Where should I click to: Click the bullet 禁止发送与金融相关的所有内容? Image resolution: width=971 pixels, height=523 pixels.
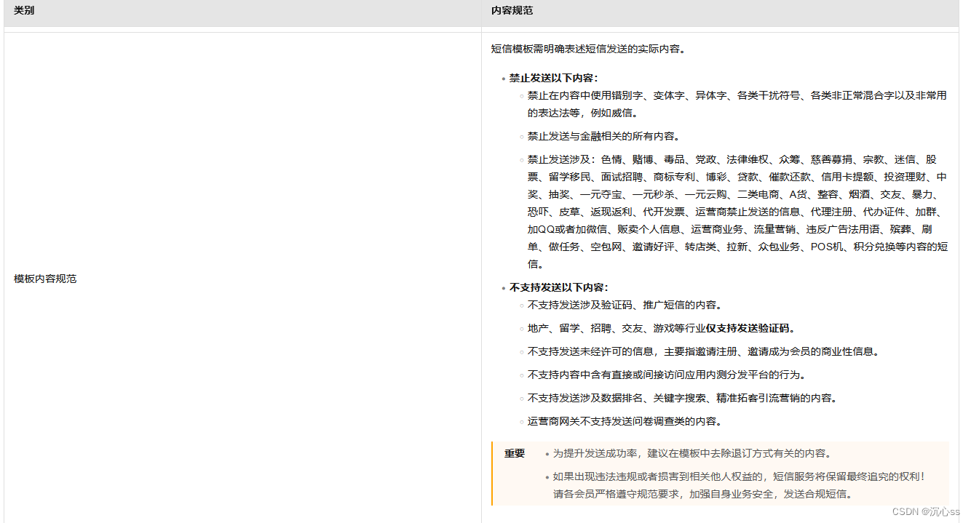(x=603, y=136)
